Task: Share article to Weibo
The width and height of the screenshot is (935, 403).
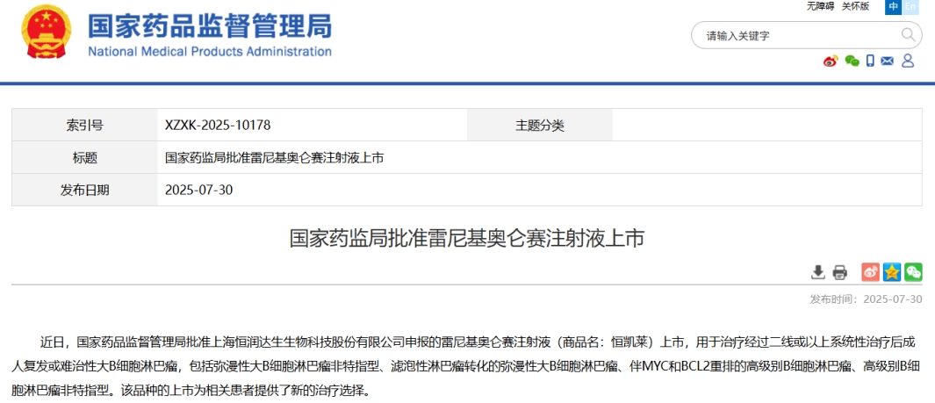Action: 870,272
